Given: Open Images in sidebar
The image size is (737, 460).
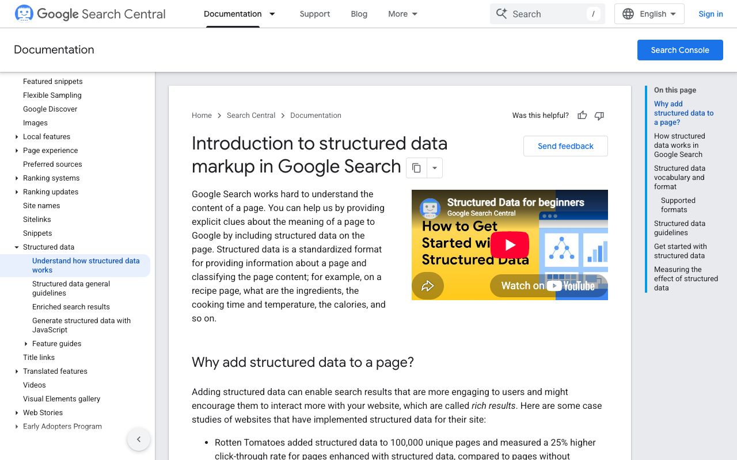Looking at the screenshot, I should [x=35, y=123].
